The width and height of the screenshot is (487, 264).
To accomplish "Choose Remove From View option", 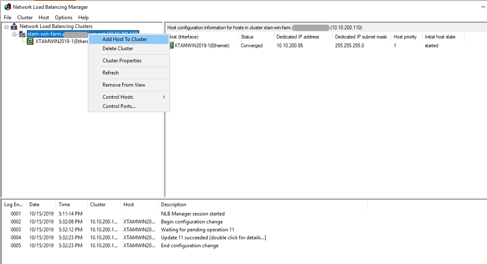I will tap(124, 85).
